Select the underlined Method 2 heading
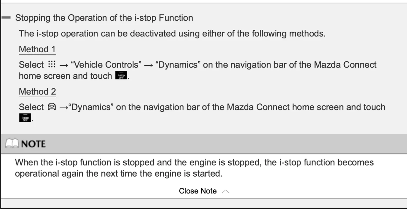 (37, 91)
